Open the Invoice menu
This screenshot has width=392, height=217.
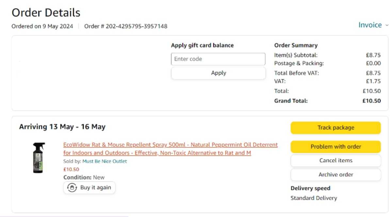point(370,25)
